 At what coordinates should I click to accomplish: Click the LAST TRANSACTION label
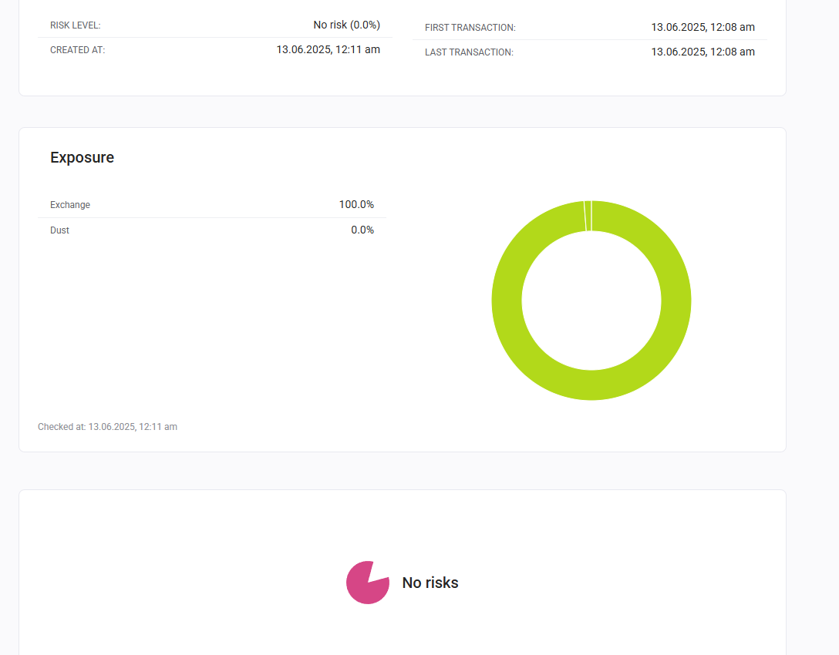(469, 52)
